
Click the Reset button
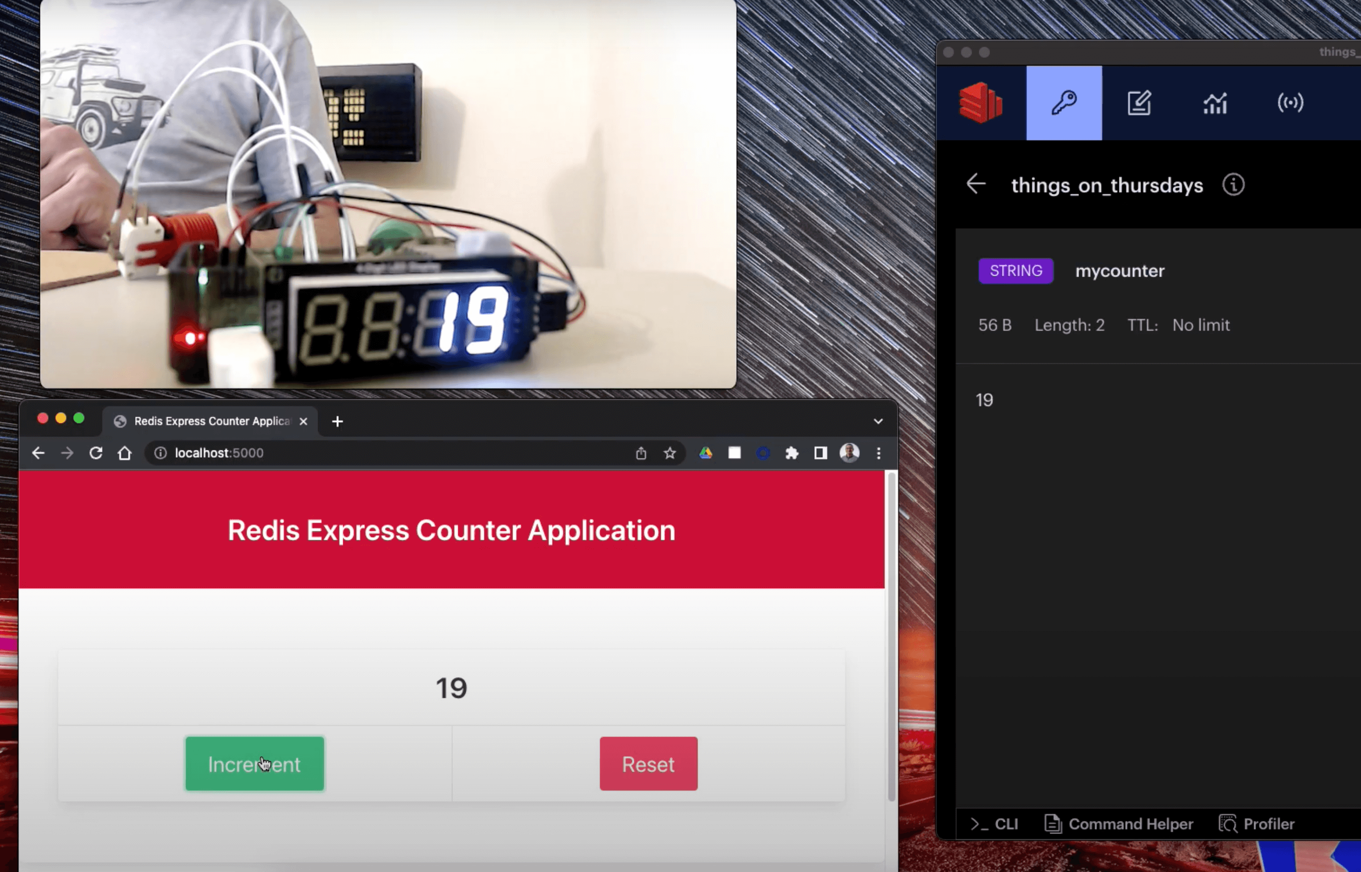[648, 764]
